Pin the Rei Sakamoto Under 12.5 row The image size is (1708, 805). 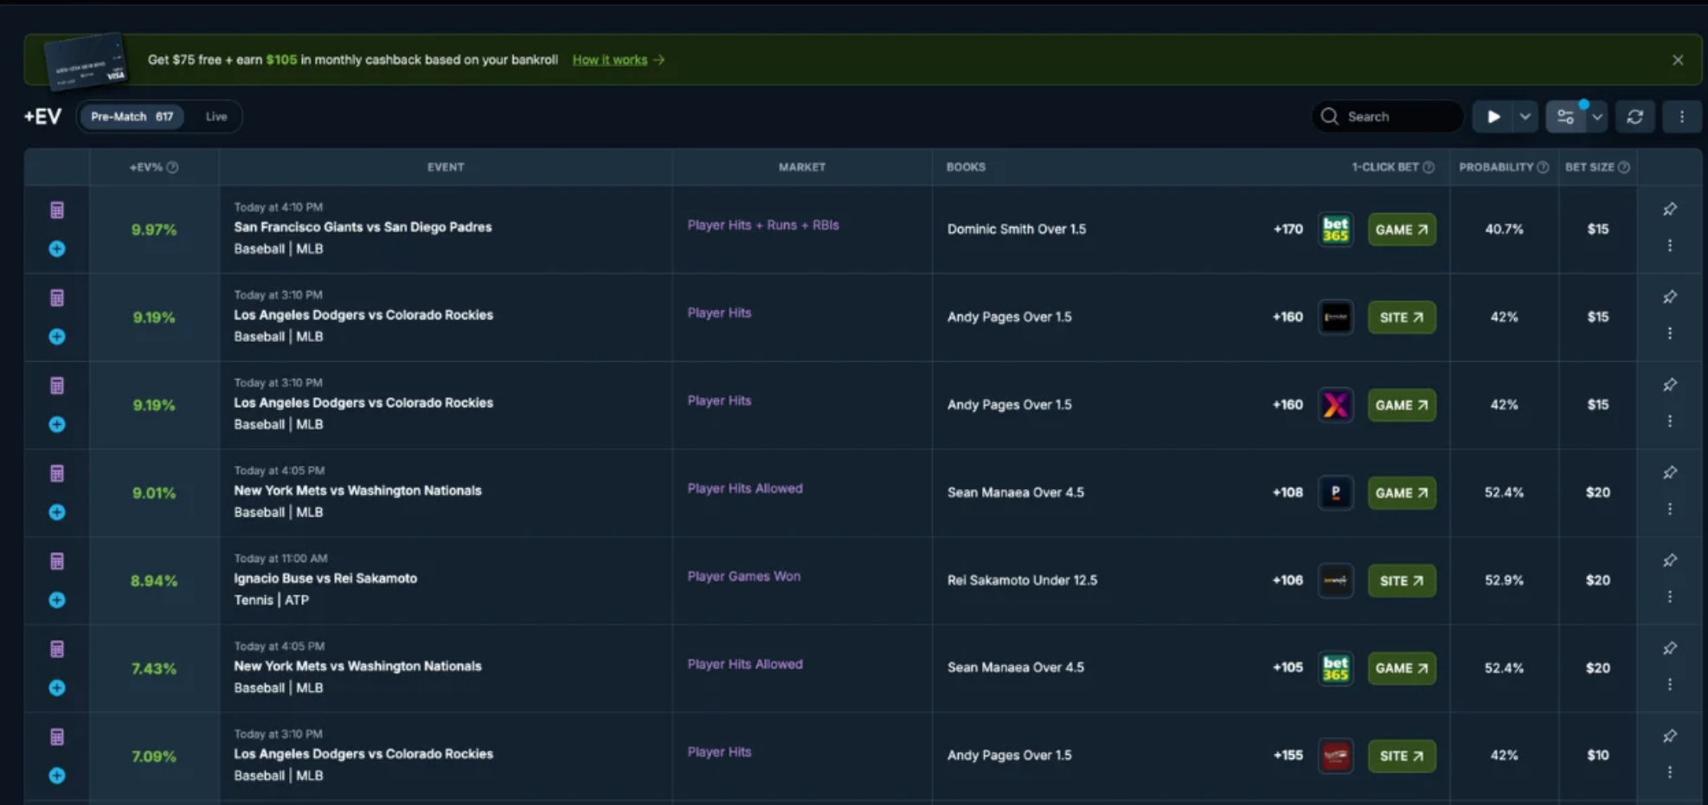(1670, 561)
